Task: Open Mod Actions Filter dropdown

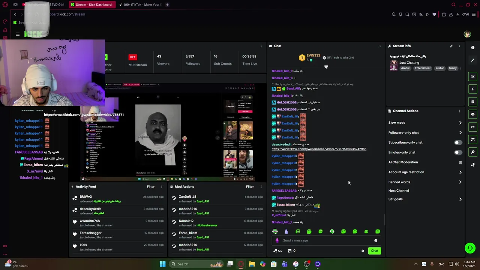Action: pos(250,187)
